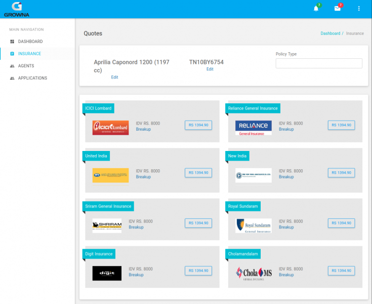Image resolution: width=372 pixels, height=304 pixels.
Task: Click the Insurance icon in sidebar
Action: coord(12,54)
